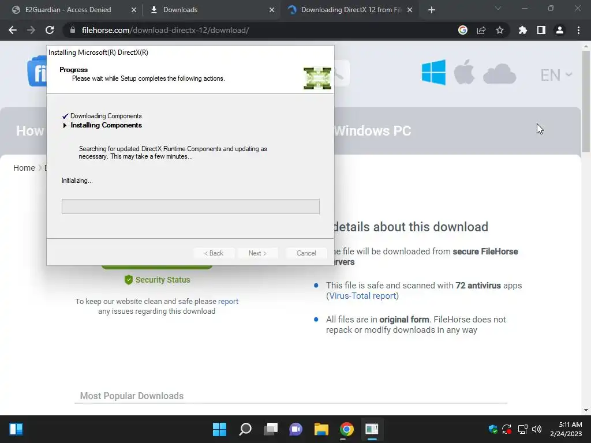Open Widgets panel on taskbar
Viewport: 591px width, 443px height.
[x=16, y=429]
